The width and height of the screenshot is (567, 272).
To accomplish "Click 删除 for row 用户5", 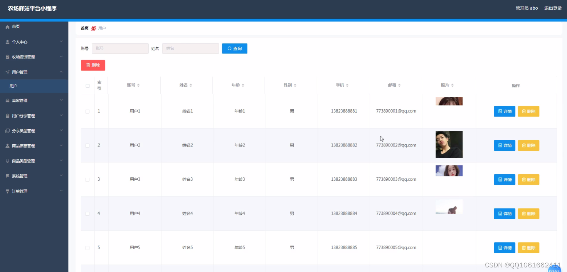I will pyautogui.click(x=528, y=248).
